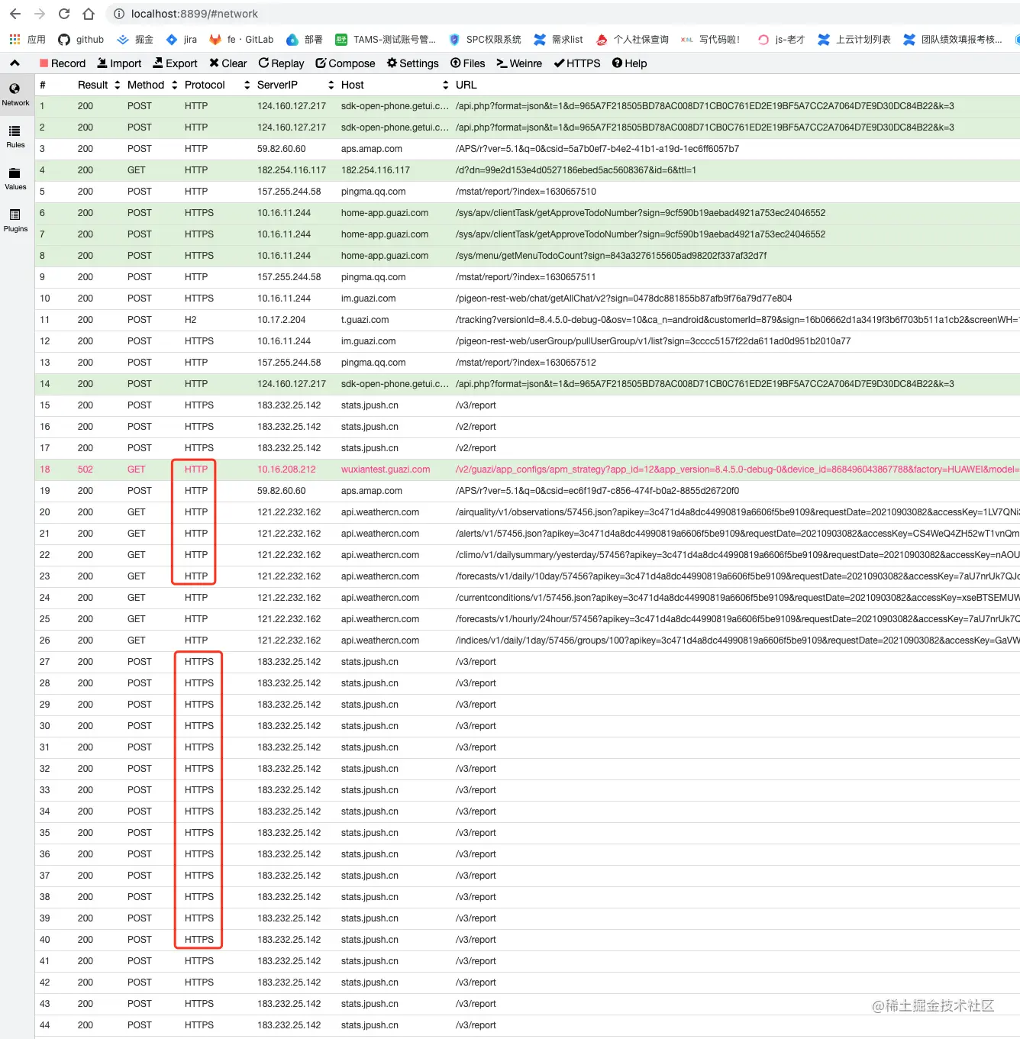Open the Compose request tool

coord(345,63)
